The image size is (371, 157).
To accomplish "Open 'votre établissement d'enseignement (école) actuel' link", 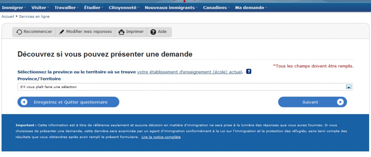I will tap(189, 72).
